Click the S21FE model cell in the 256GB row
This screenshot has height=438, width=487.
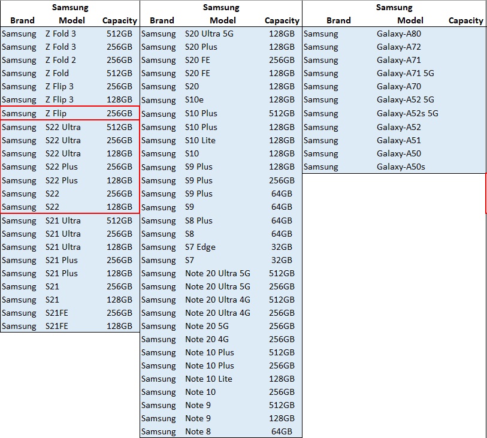coord(56,313)
